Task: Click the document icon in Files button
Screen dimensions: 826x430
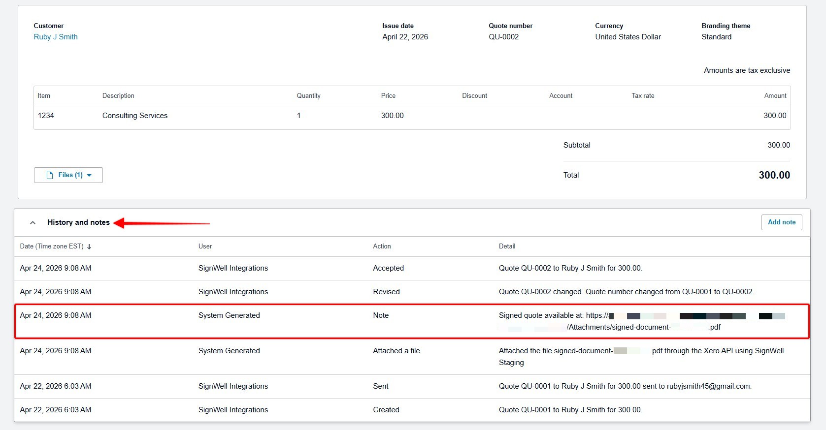Action: point(49,175)
